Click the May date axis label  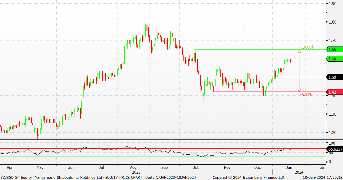pyautogui.click(x=40, y=168)
